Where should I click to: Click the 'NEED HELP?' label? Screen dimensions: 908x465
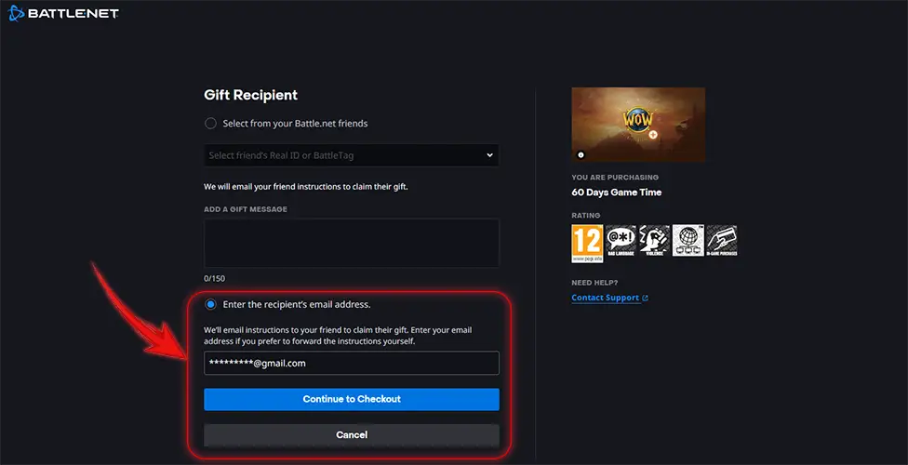[594, 283]
